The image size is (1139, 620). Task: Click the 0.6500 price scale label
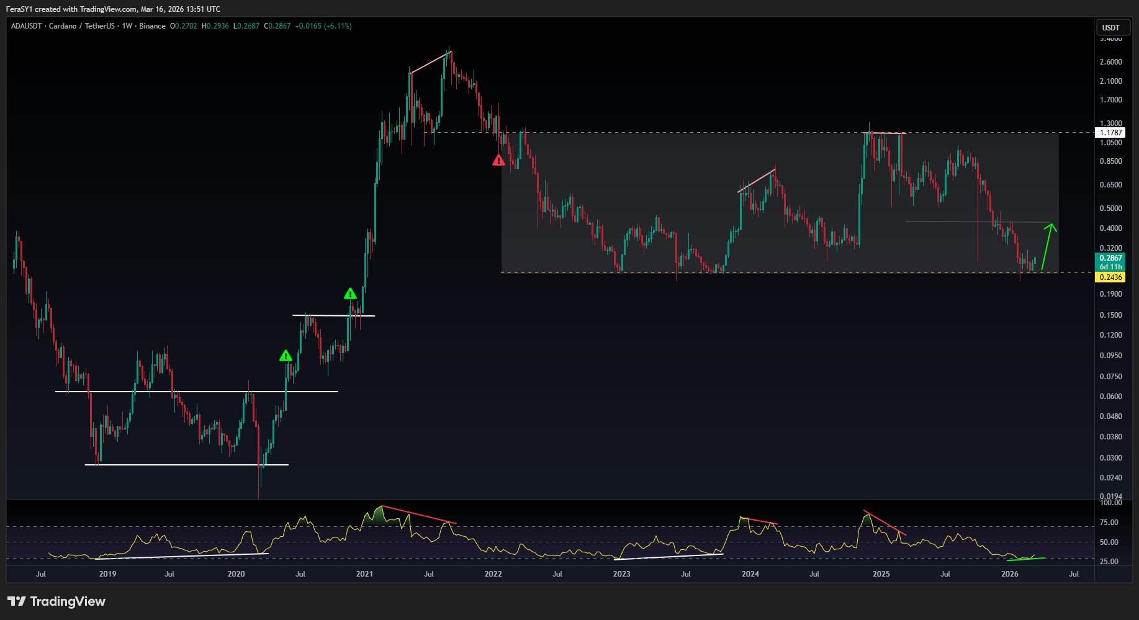tap(1111, 185)
